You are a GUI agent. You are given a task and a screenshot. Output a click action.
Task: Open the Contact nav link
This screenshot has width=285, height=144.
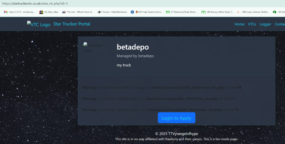pos(280,24)
